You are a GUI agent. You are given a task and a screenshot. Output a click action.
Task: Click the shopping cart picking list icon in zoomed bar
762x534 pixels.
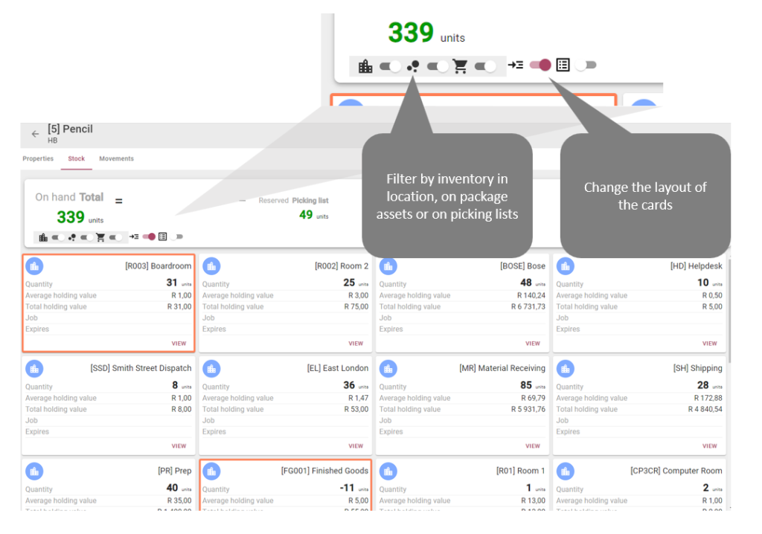click(x=461, y=66)
